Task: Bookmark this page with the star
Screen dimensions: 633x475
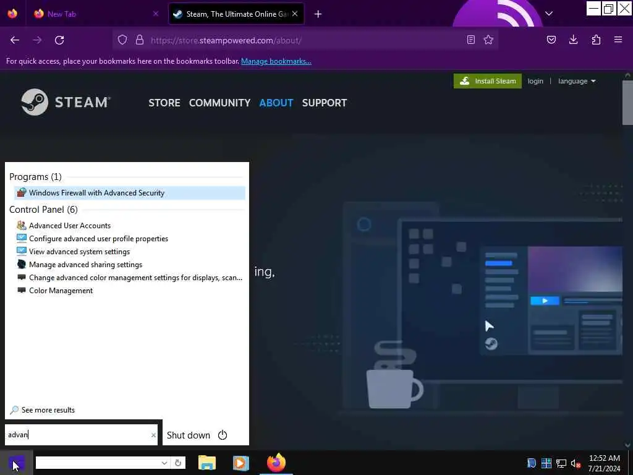Action: (488, 40)
